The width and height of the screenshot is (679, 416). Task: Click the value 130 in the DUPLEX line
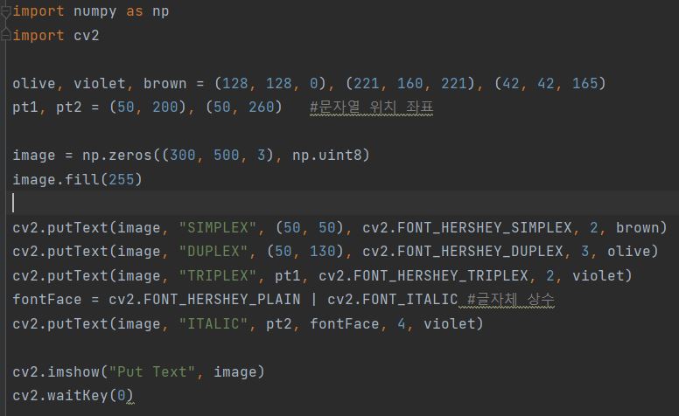coord(323,251)
